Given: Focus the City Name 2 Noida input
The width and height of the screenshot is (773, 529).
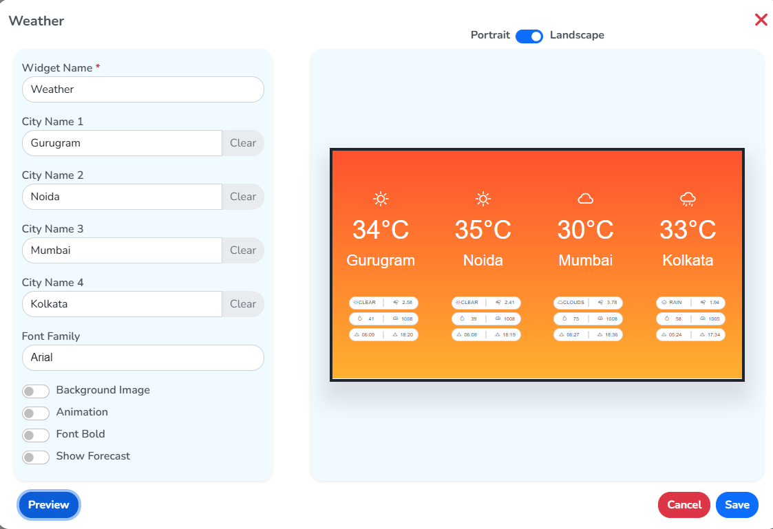Looking at the screenshot, I should 123,197.
